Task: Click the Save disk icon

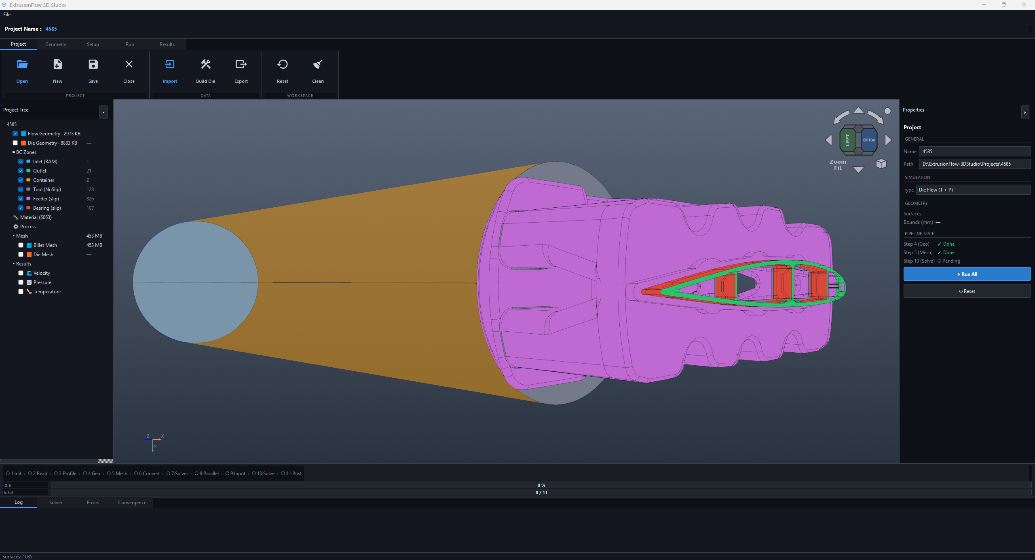Action: pyautogui.click(x=93, y=64)
